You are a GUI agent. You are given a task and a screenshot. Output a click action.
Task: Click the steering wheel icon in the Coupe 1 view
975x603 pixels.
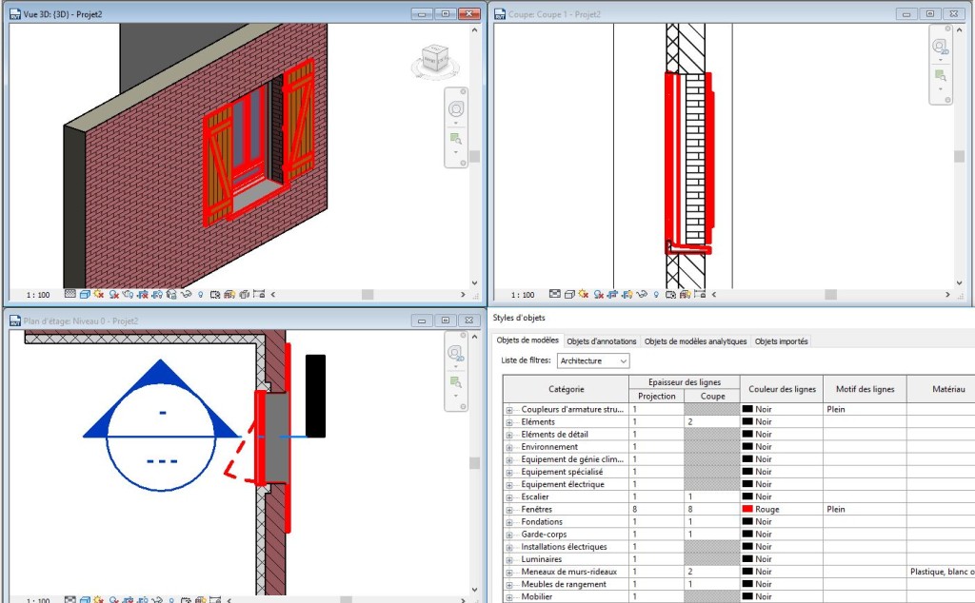(x=940, y=46)
